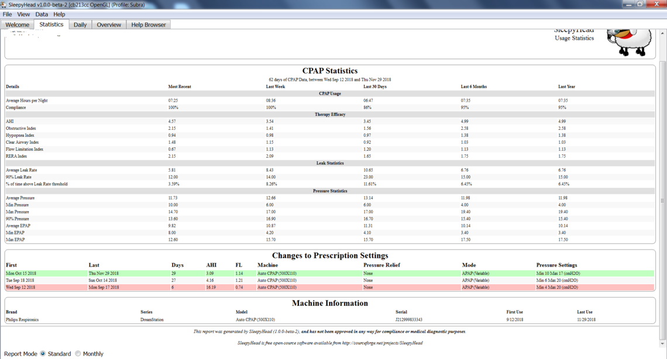This screenshot has width=667, height=359.
Task: Open the File menu
Action: point(7,14)
